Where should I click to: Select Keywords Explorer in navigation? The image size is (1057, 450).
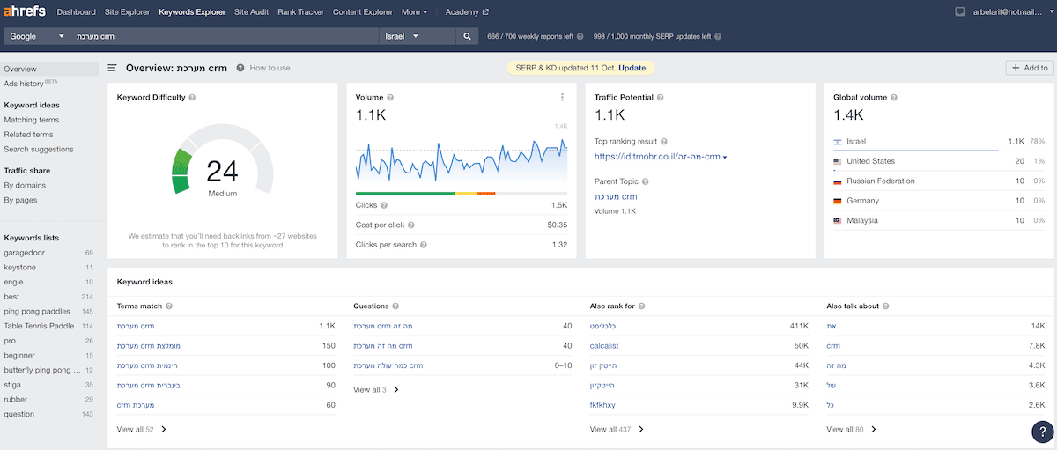pos(192,12)
